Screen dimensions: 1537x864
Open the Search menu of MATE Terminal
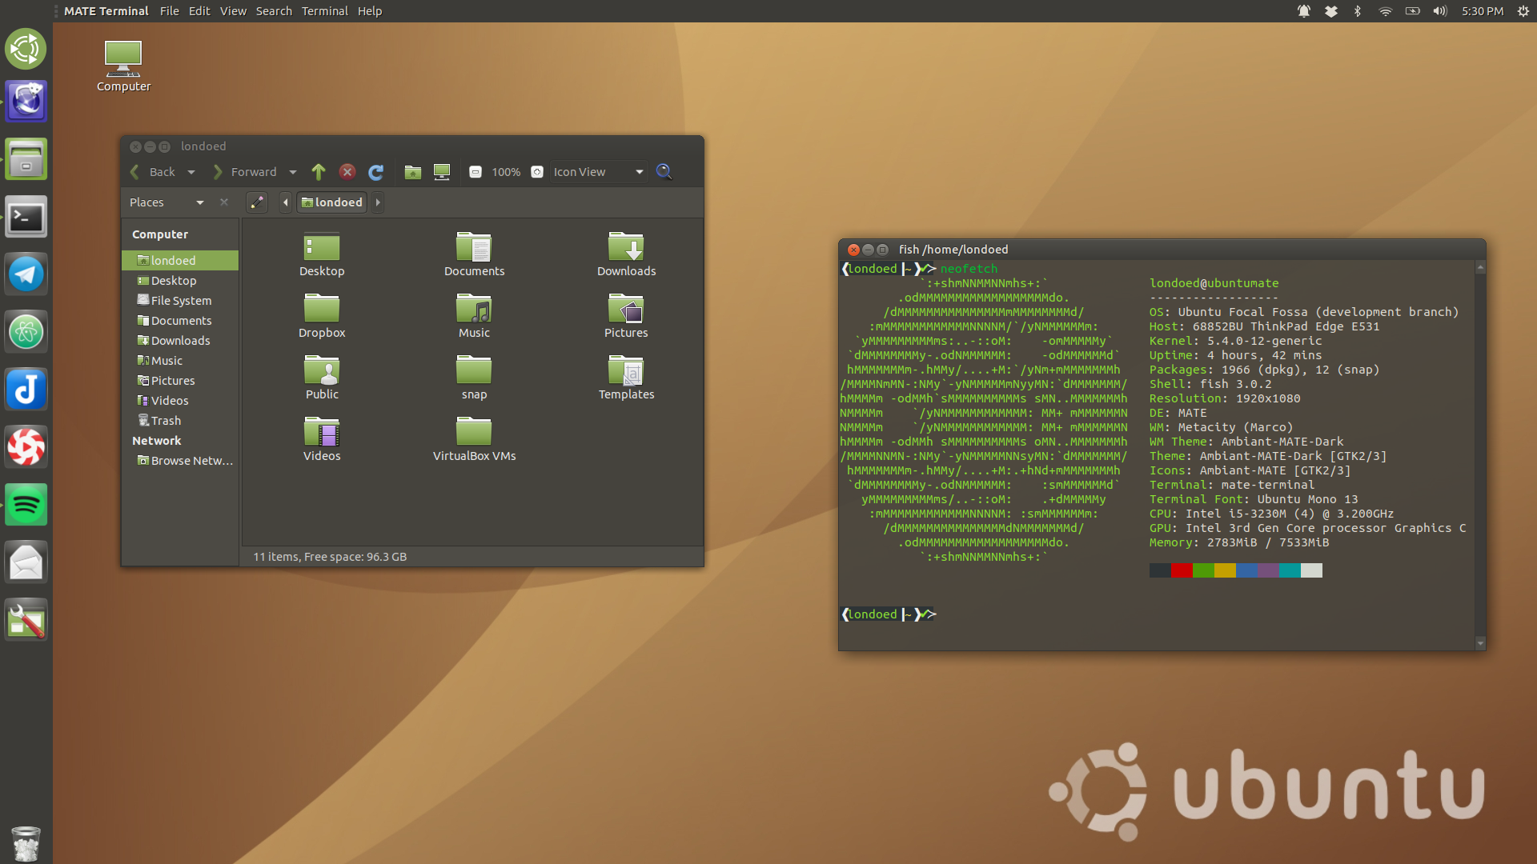[274, 10]
